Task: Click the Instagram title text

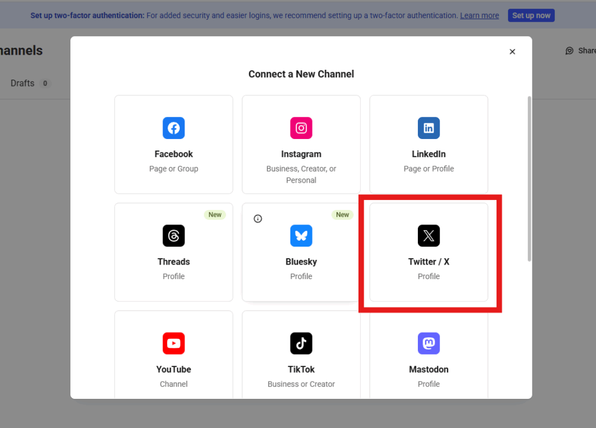Action: tap(301, 154)
